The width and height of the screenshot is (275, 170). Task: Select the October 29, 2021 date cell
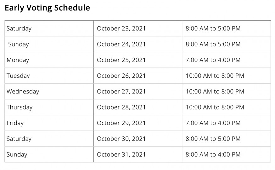(138, 123)
